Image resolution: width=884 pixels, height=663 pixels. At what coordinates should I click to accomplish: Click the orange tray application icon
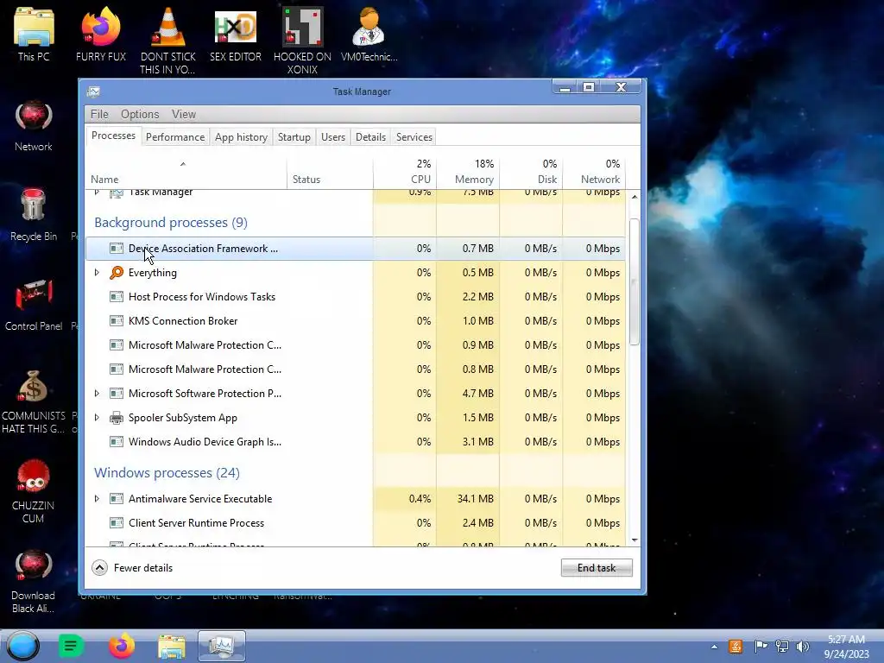coord(736,646)
